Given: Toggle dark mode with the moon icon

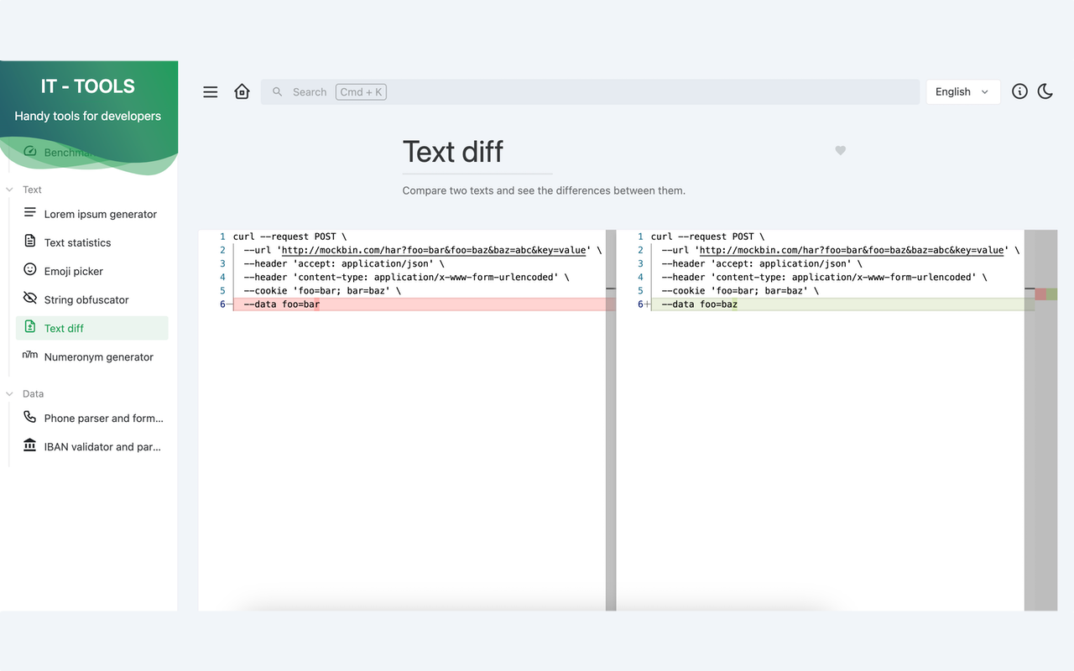Looking at the screenshot, I should pyautogui.click(x=1045, y=91).
